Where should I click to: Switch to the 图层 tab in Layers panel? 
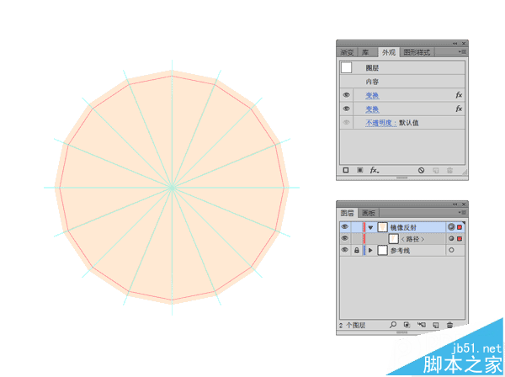(347, 213)
